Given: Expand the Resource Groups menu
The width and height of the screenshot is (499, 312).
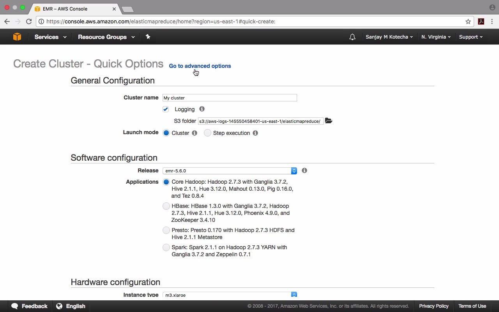Looking at the screenshot, I should (106, 37).
